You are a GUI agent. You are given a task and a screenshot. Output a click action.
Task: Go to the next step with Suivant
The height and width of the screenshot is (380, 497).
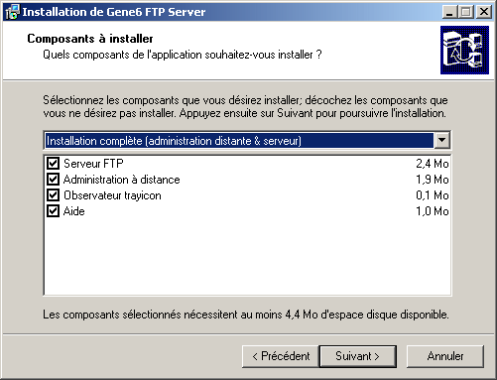[x=358, y=356]
